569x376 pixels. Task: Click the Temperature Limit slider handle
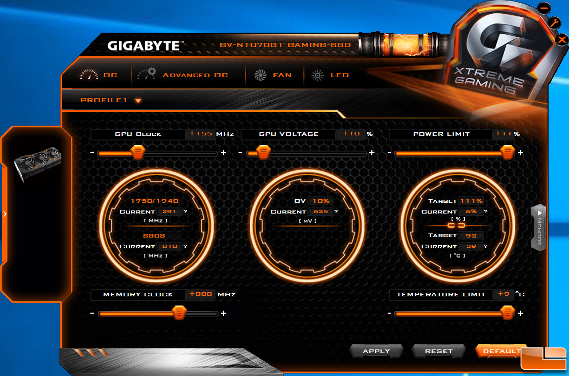[x=507, y=313]
